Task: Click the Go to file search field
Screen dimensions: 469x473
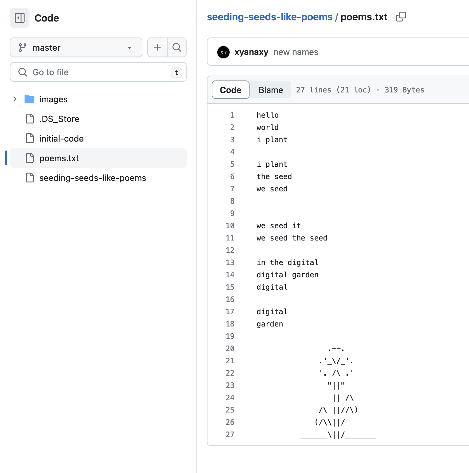Action: pos(98,72)
